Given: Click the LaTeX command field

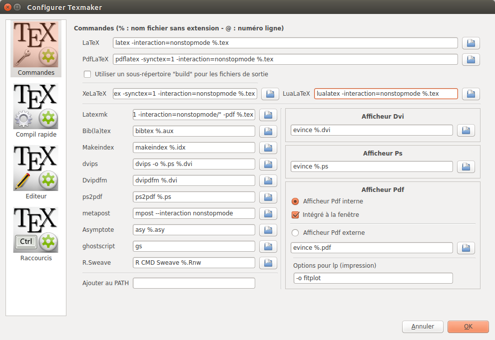Looking at the screenshot, I should click(285, 43).
